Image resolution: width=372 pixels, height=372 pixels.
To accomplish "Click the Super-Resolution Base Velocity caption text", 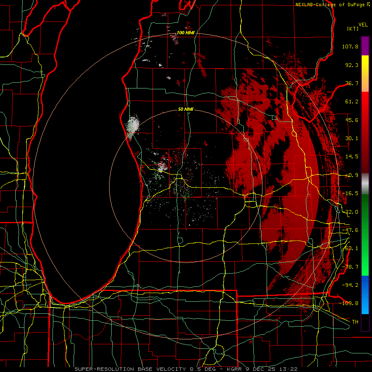I will [186, 369].
